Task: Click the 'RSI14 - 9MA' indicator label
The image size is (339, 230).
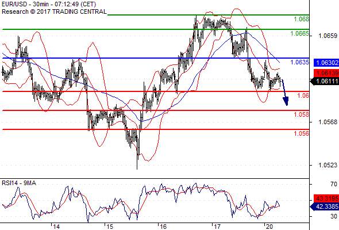Action: [x=19, y=183]
